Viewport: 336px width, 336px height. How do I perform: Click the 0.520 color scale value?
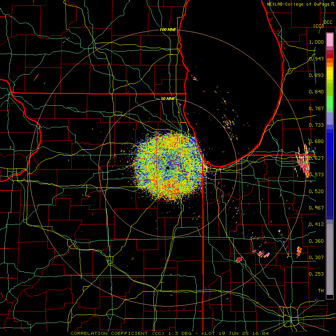click(316, 192)
